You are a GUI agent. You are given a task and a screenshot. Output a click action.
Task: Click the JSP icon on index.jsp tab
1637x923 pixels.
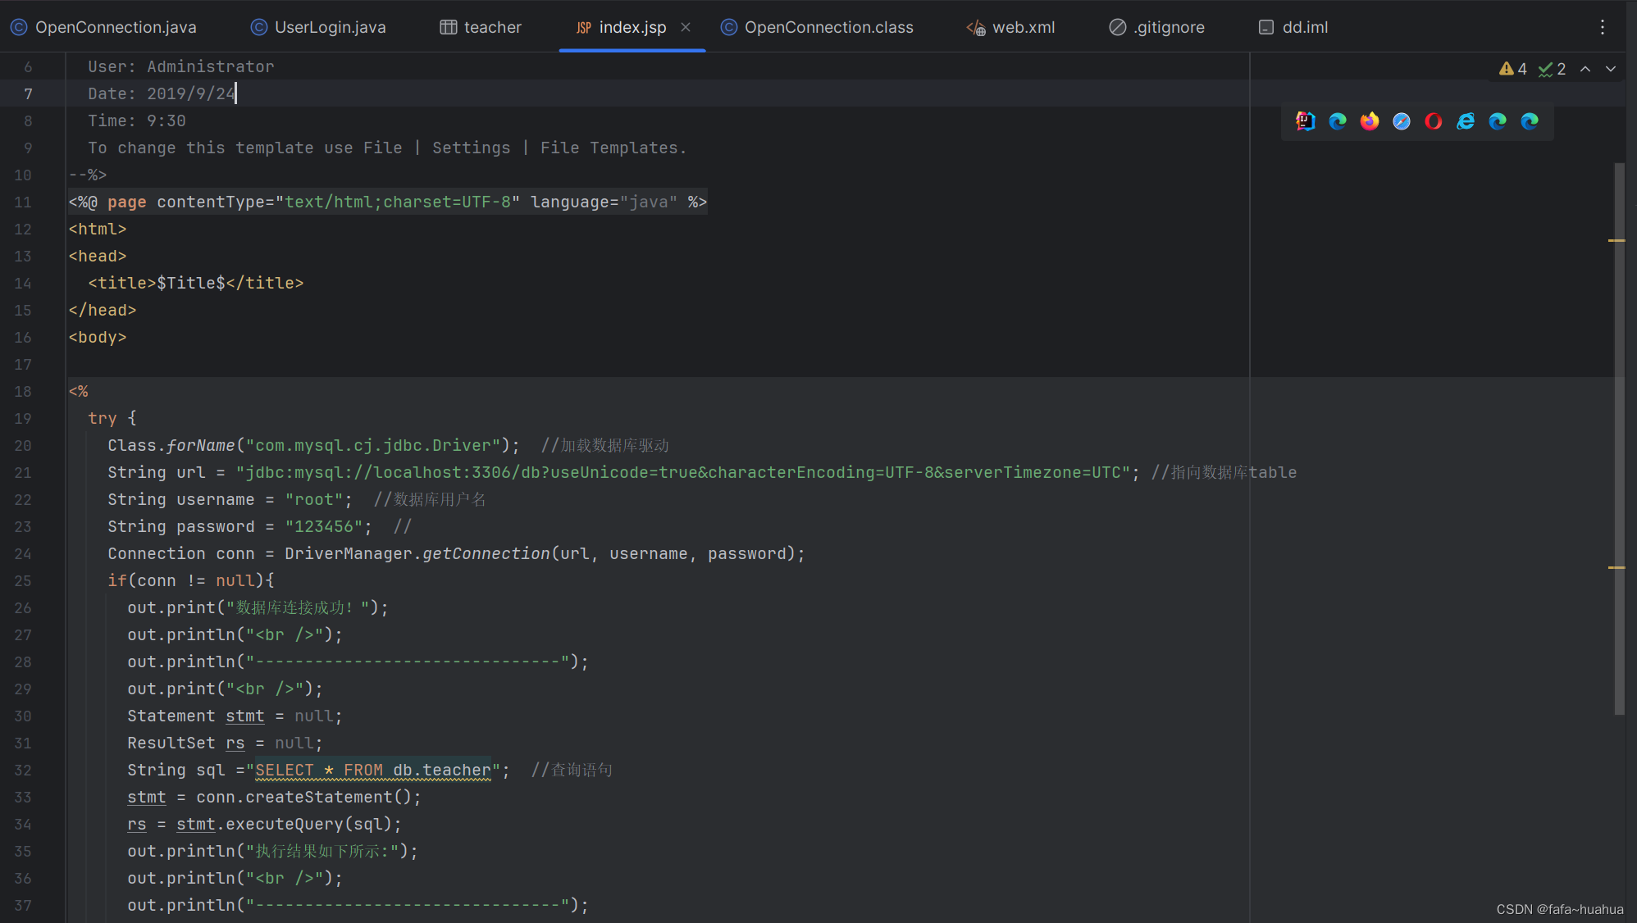tap(583, 27)
